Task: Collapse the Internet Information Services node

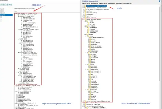Action: [83, 19]
